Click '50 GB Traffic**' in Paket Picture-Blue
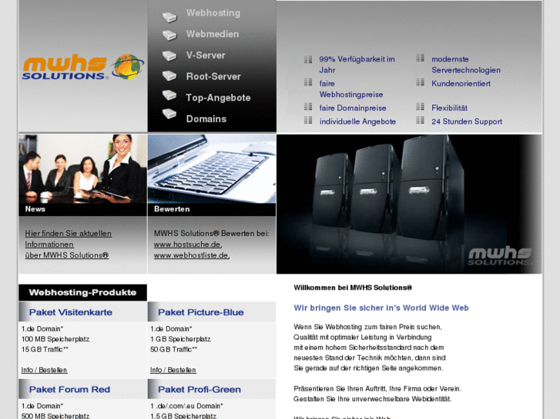560x419 pixels. 173,350
